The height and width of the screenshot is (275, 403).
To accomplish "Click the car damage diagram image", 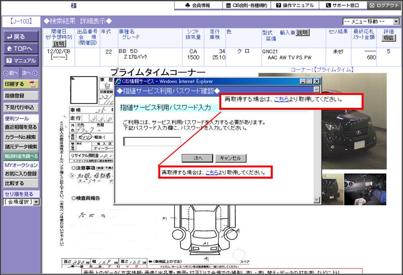I will 206,231.
